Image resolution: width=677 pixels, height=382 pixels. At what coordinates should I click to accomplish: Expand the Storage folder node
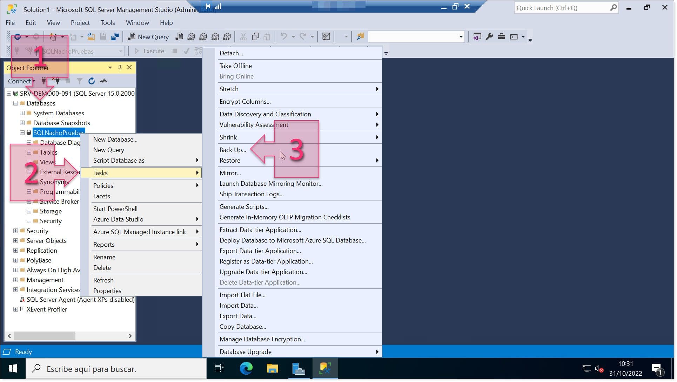pos(29,211)
